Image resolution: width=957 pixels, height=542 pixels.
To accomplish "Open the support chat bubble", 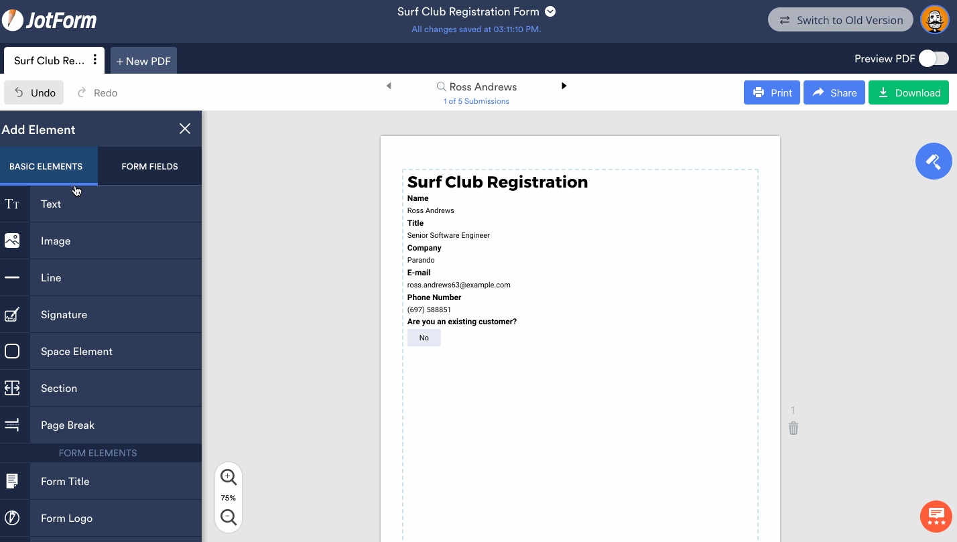I will [x=936, y=517].
